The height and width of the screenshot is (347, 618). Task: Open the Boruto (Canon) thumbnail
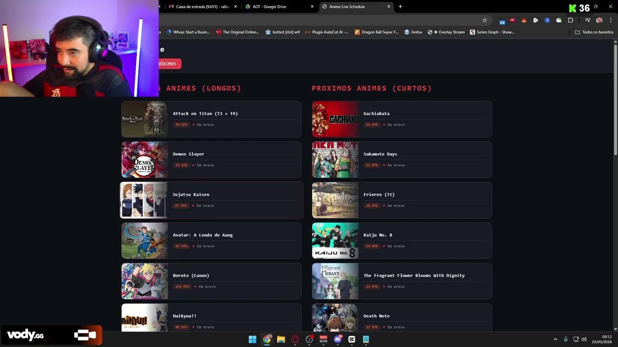[144, 281]
